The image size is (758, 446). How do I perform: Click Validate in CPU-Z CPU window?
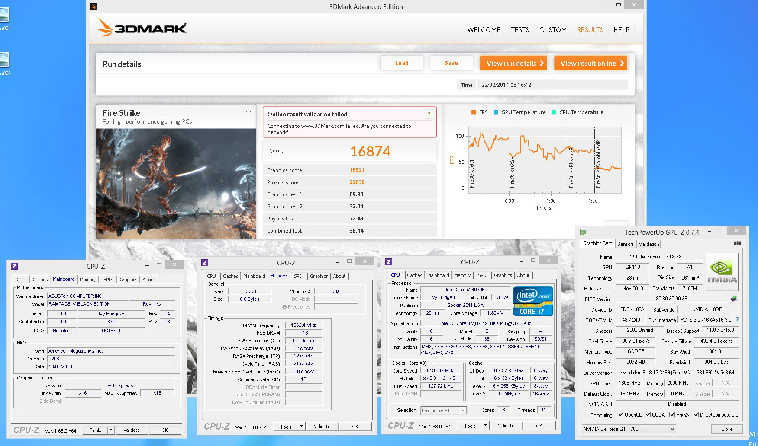506,426
